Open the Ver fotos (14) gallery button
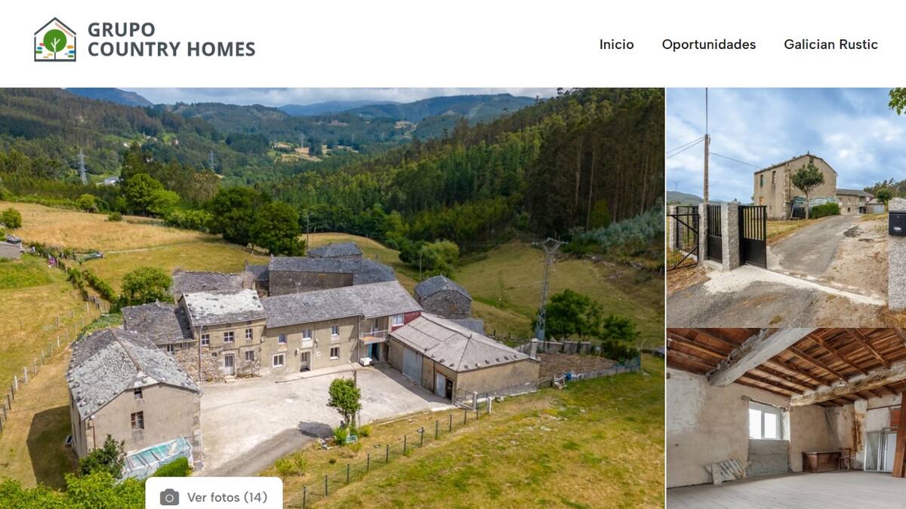This screenshot has width=906, height=509. coord(214,494)
